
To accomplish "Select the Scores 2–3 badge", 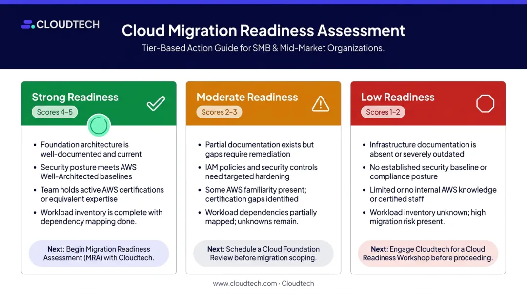I will coord(219,112).
